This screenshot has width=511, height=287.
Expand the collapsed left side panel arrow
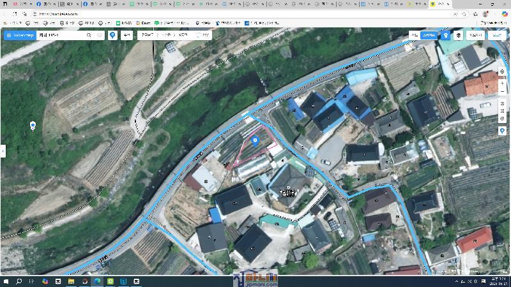tap(3, 151)
